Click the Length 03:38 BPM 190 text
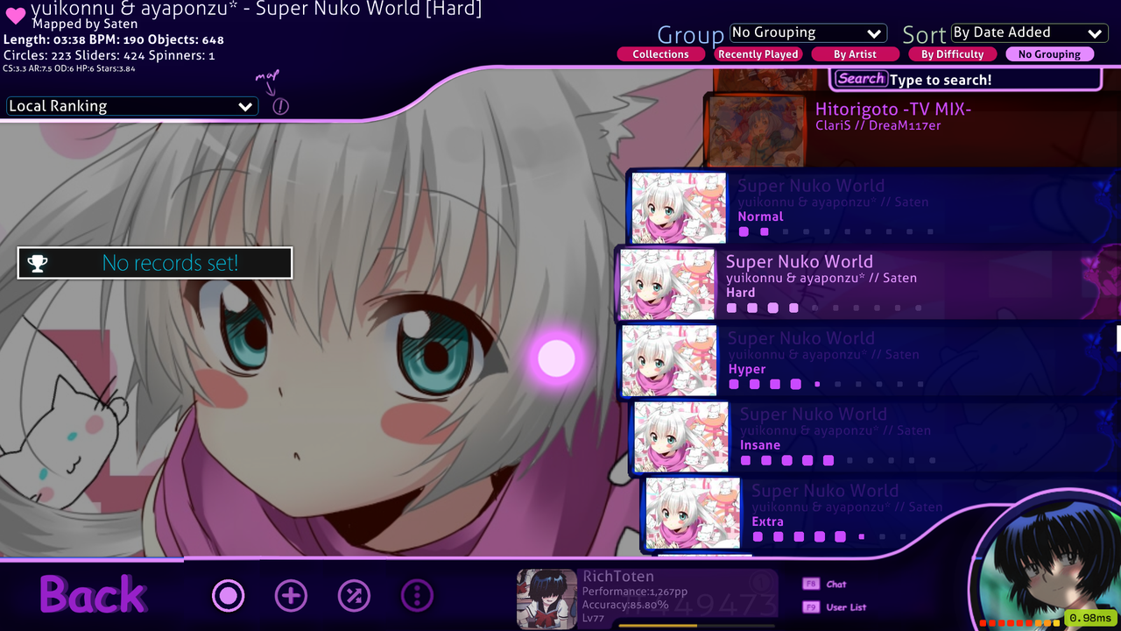The image size is (1121, 631). point(114,40)
